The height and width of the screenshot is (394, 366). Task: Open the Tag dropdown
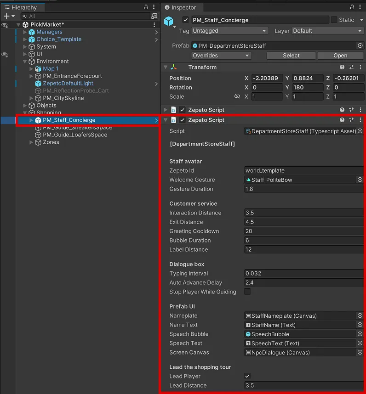(229, 31)
